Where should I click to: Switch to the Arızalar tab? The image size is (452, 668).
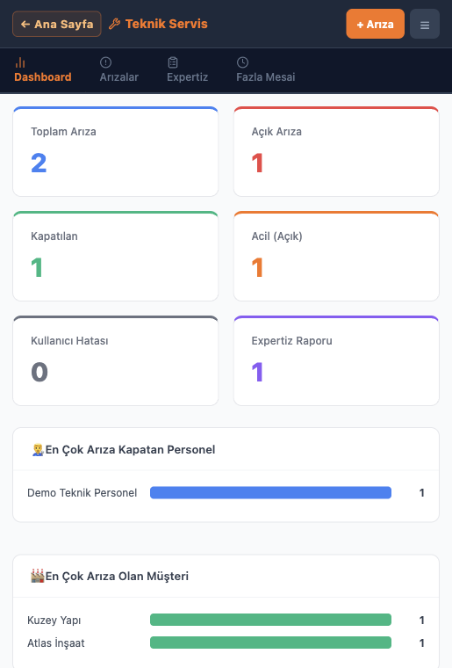119,70
